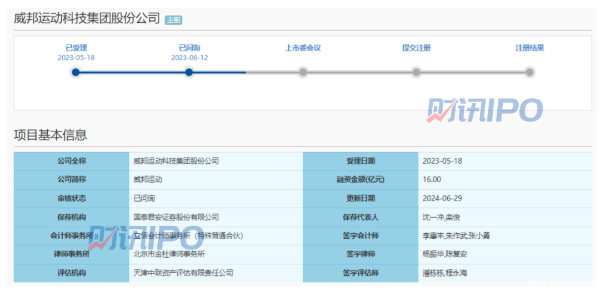The width and height of the screenshot is (600, 291).
Task: Click the value 2024-06-29
Action: (442, 198)
